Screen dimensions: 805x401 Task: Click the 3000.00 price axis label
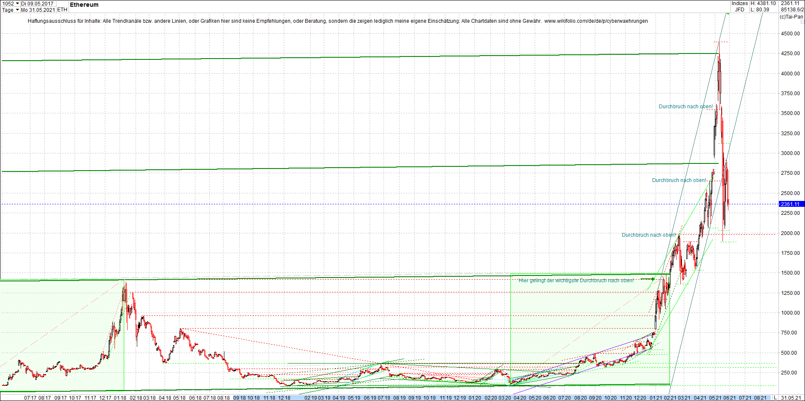click(790, 153)
